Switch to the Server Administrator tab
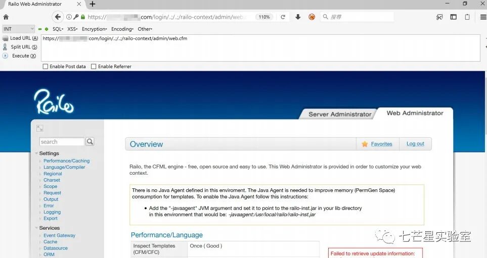The height and width of the screenshot is (258, 487). (x=340, y=114)
